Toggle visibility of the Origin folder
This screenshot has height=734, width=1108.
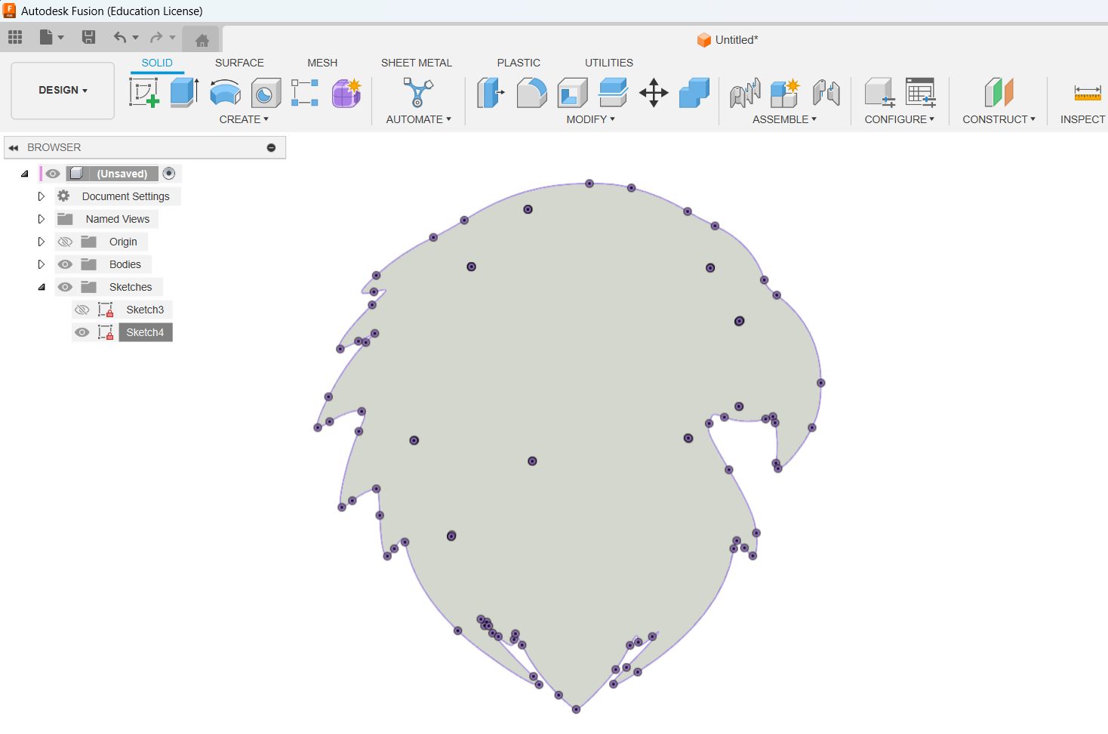66,242
